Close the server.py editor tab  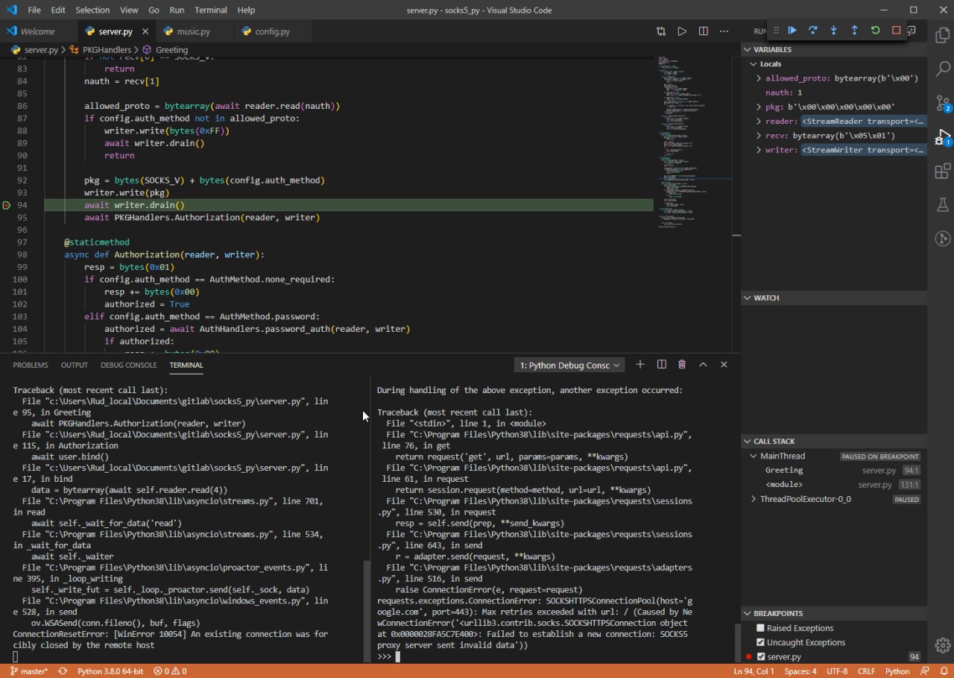[145, 32]
